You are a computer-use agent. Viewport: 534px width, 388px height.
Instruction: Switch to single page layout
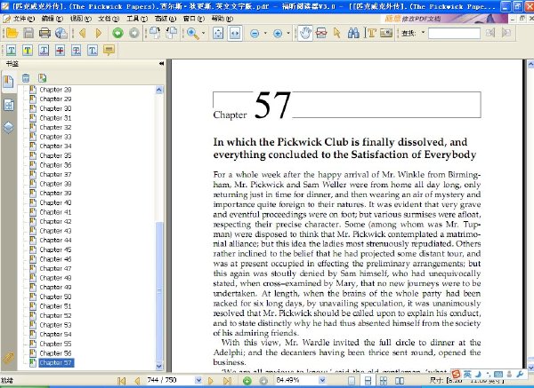[352, 381]
